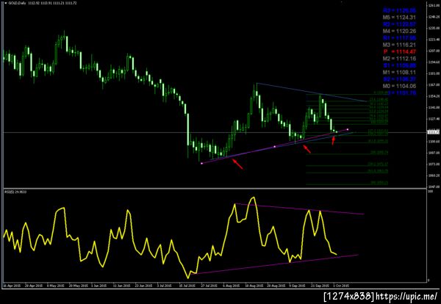This screenshot has width=441, height=304.
Task: Click the 6 Aug 2015 date label
Action: click(232, 286)
